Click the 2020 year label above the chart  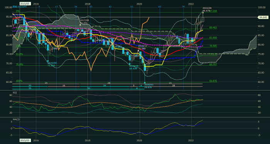pyautogui.click(x=139, y=4)
